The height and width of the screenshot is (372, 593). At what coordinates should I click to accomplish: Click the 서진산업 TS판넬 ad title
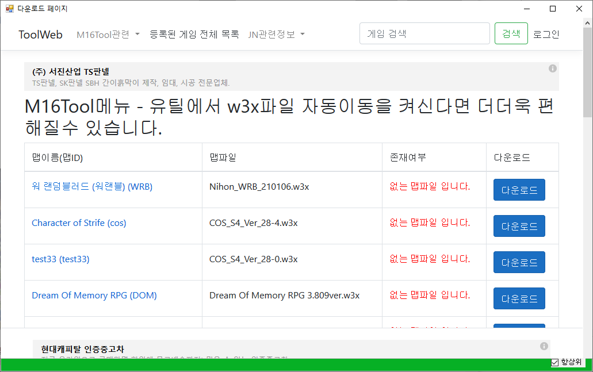click(x=71, y=71)
